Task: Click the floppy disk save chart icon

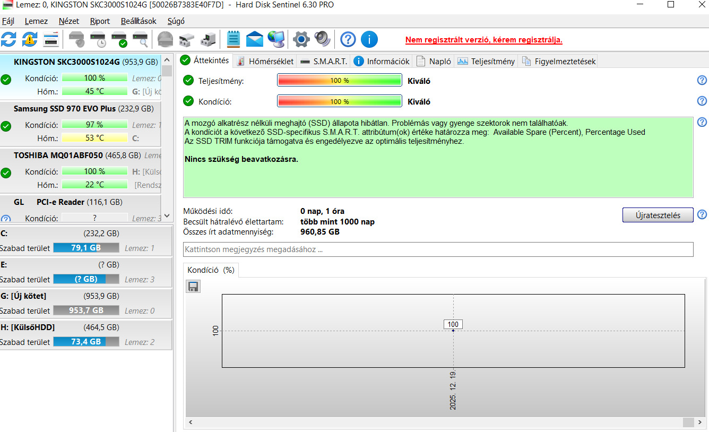Action: coord(193,287)
